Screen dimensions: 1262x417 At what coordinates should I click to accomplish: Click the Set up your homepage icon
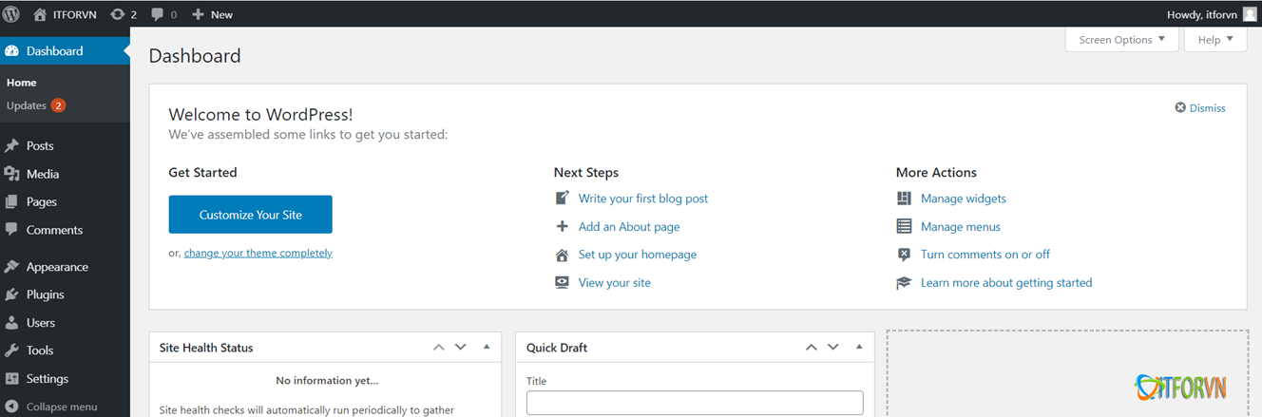tap(562, 255)
